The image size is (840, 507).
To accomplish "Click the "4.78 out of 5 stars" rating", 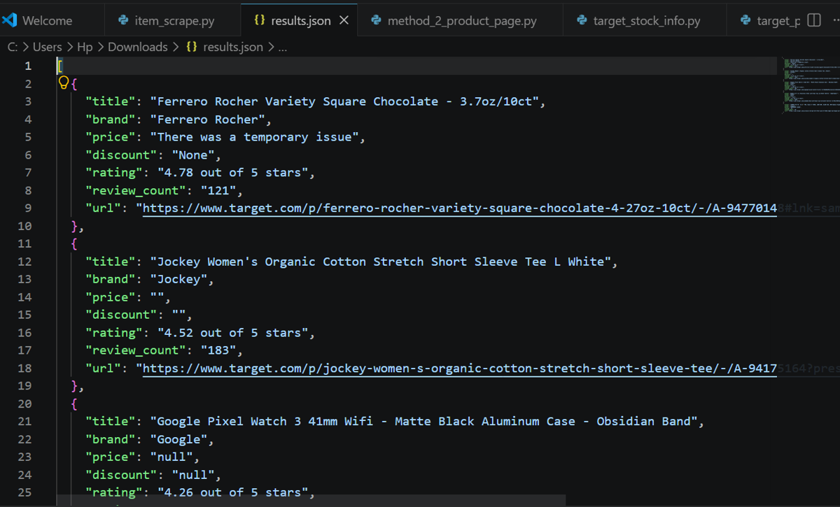I will (232, 172).
